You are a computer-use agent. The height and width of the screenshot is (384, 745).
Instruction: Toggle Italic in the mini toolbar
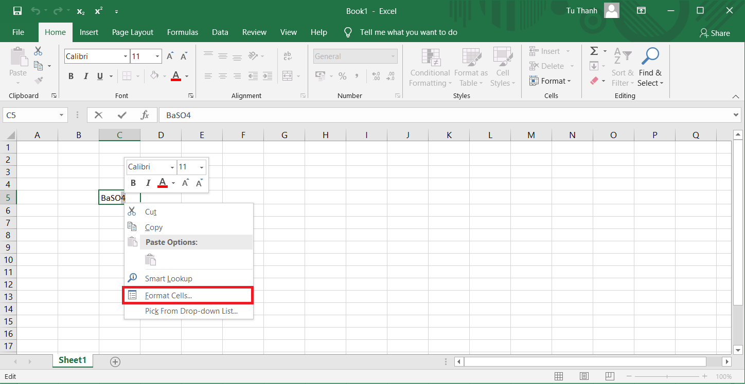(148, 183)
